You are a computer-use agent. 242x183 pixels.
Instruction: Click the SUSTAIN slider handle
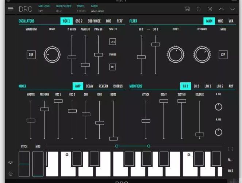point(182,101)
